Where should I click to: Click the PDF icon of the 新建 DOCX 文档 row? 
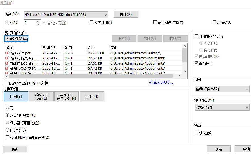click(x=7, y=68)
